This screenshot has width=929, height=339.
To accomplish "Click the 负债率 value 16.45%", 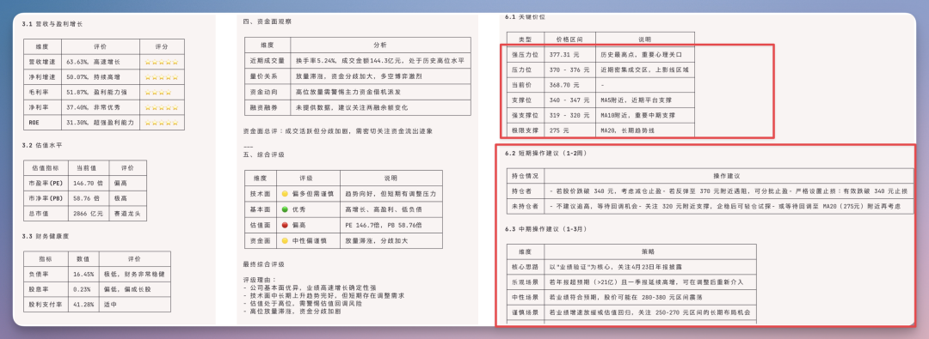I will pyautogui.click(x=83, y=274).
